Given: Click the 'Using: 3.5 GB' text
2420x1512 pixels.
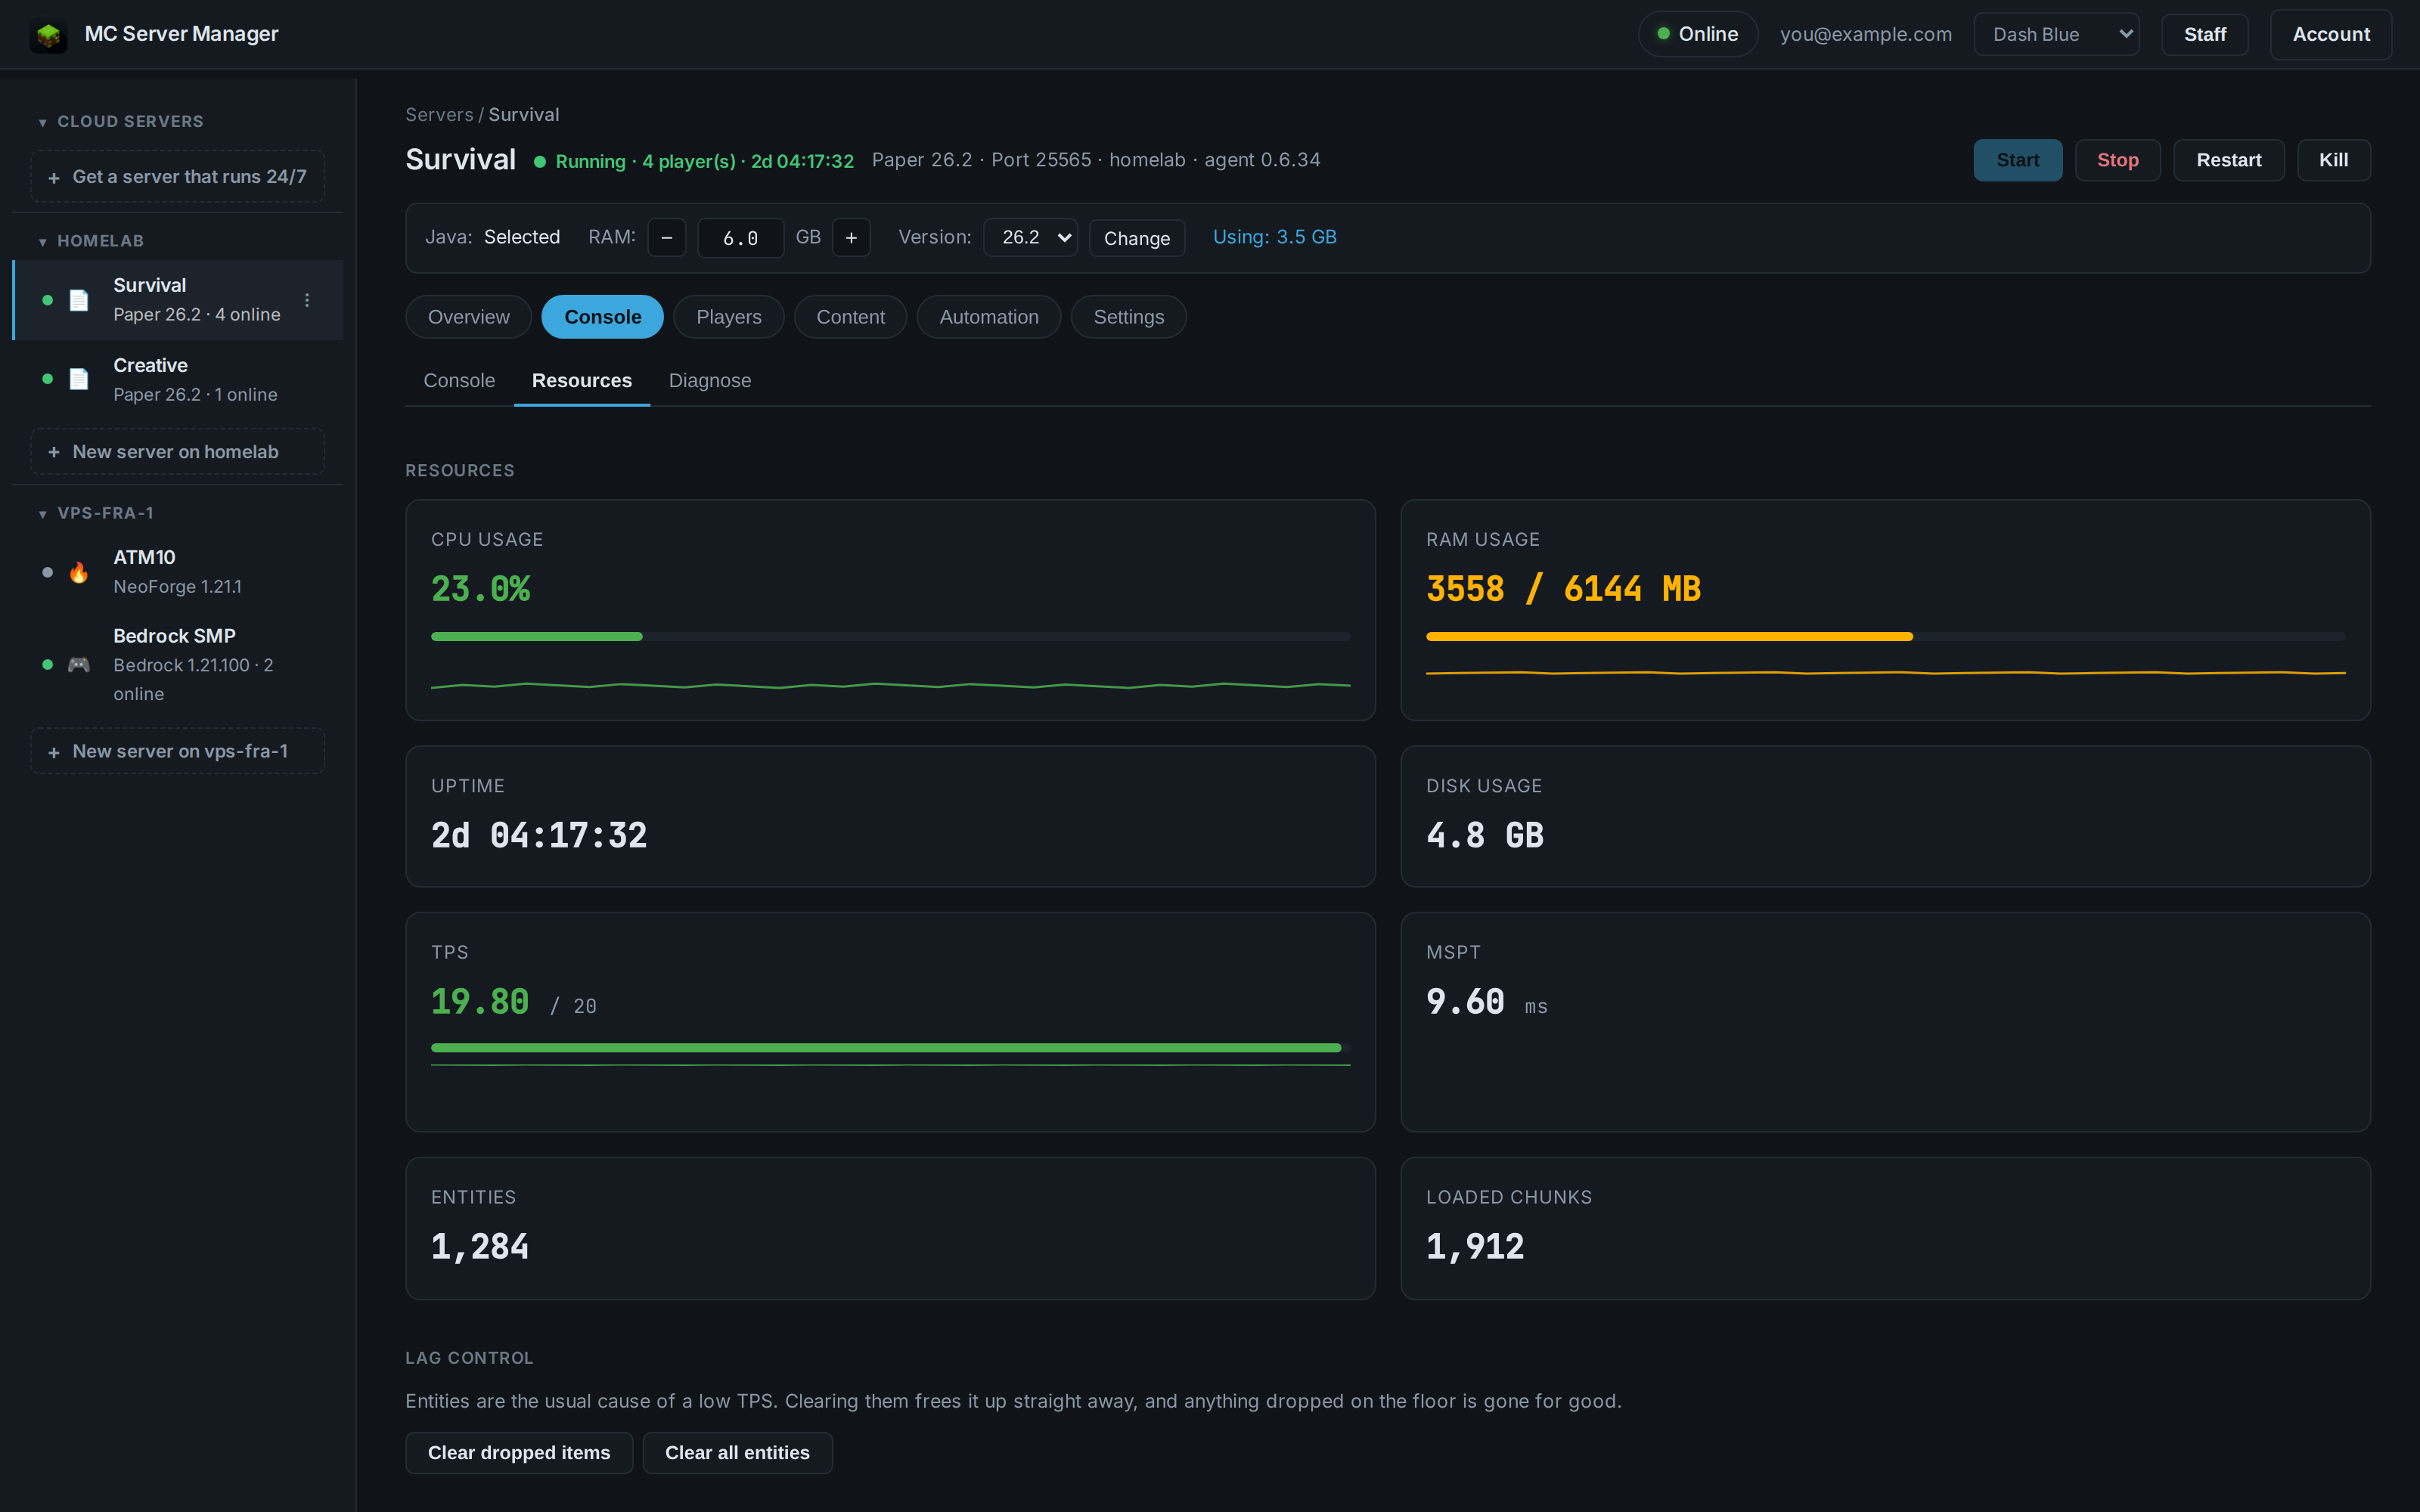Looking at the screenshot, I should (1274, 237).
